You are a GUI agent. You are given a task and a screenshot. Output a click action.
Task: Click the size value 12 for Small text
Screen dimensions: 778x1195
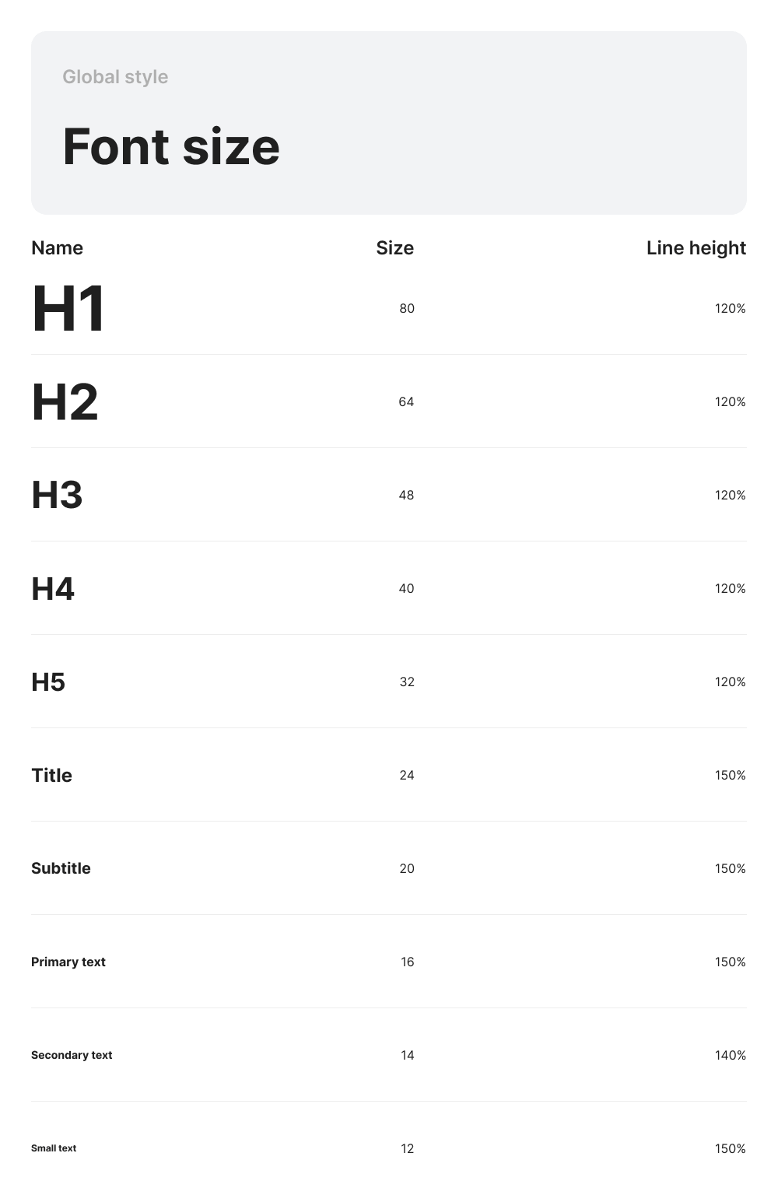point(408,1148)
